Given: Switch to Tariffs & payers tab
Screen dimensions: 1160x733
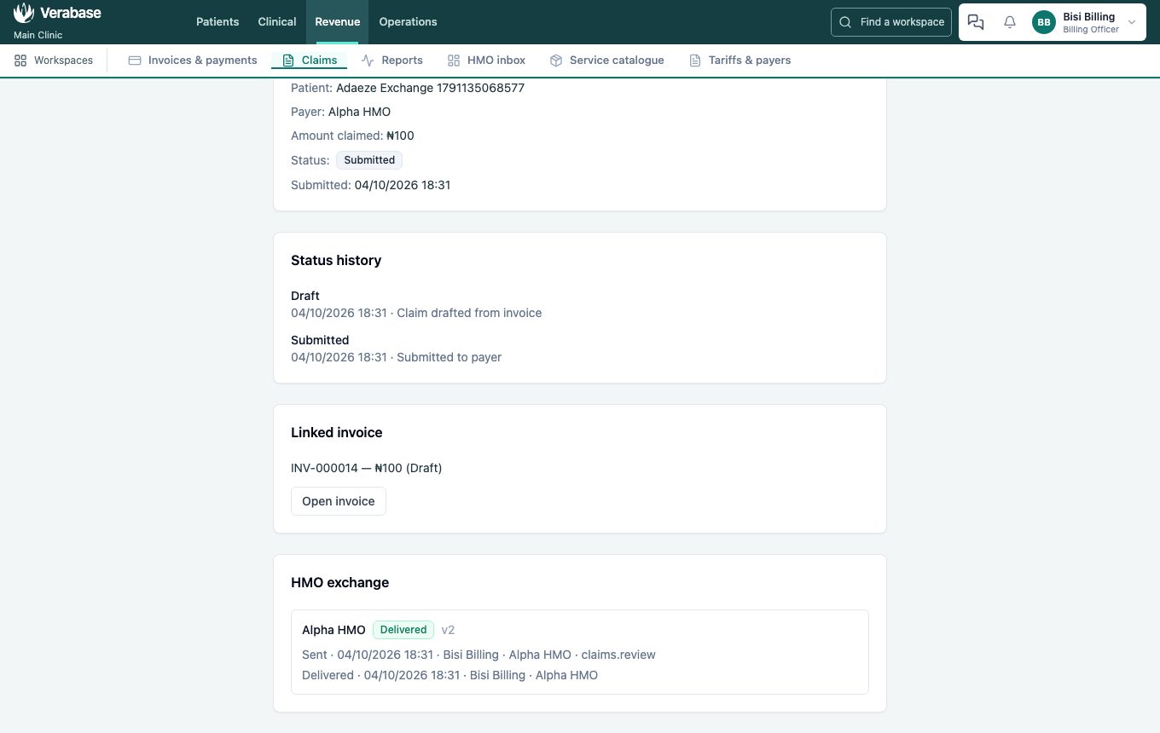Looking at the screenshot, I should (x=739, y=61).
